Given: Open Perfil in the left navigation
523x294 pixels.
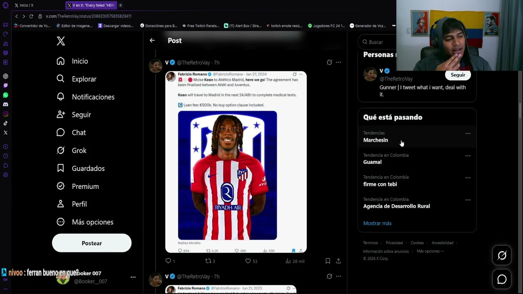Looking at the screenshot, I should pyautogui.click(x=72, y=204).
